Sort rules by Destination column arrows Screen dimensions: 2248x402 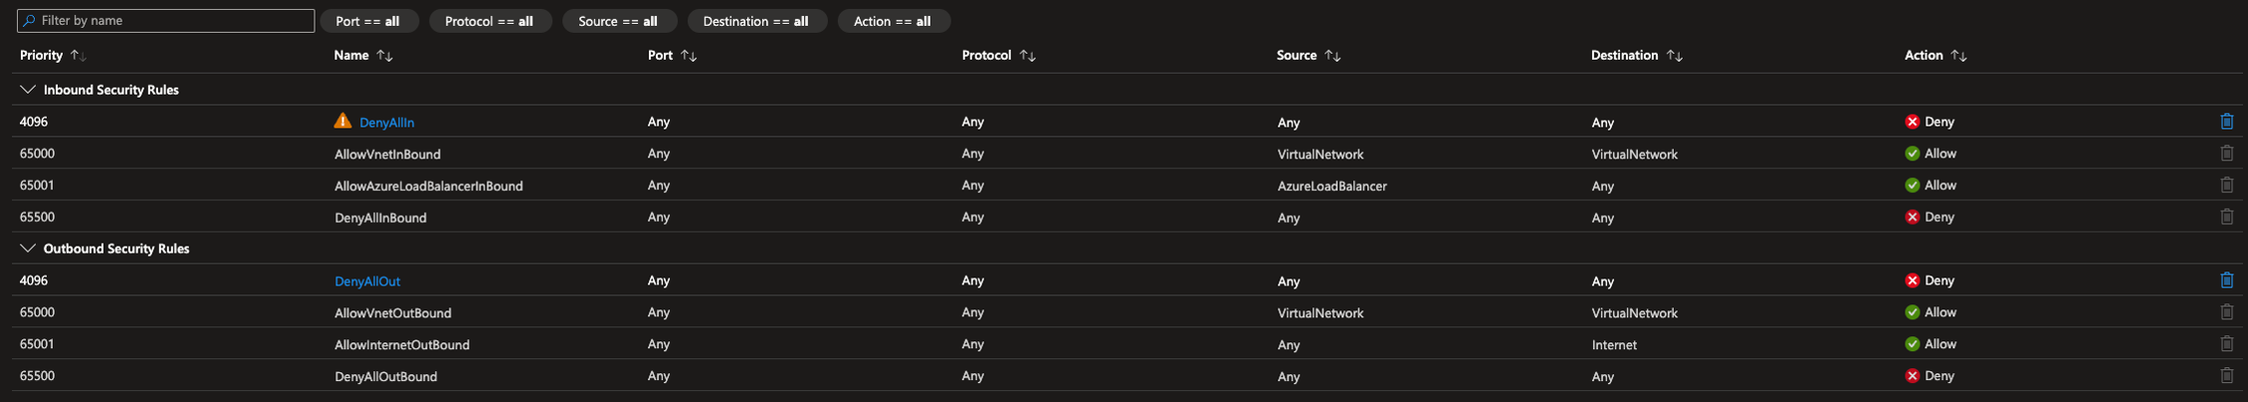(x=1674, y=56)
